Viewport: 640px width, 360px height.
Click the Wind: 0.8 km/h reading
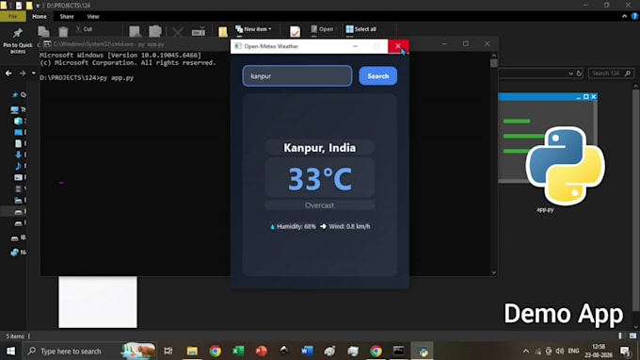click(x=345, y=226)
